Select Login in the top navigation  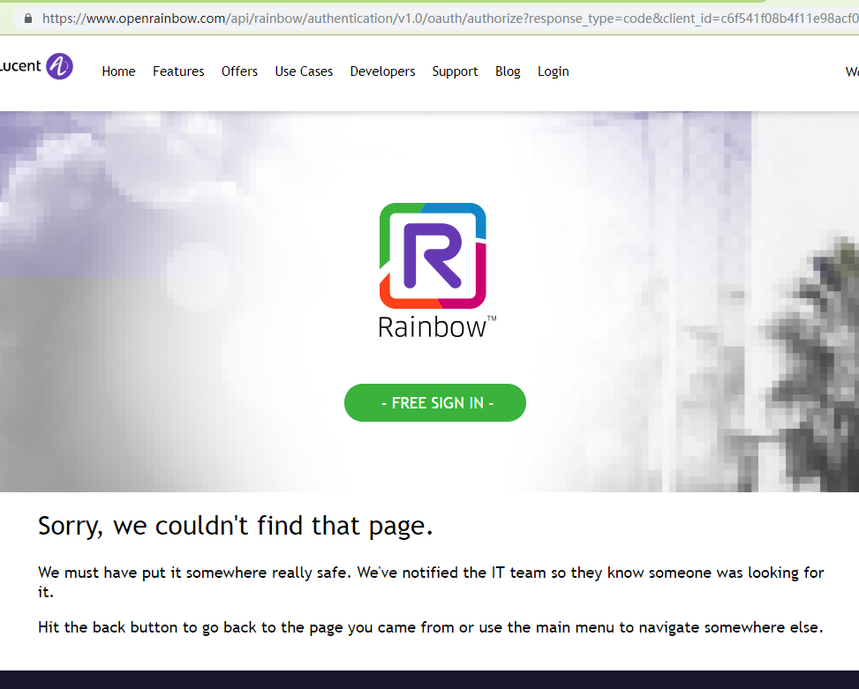coord(553,71)
